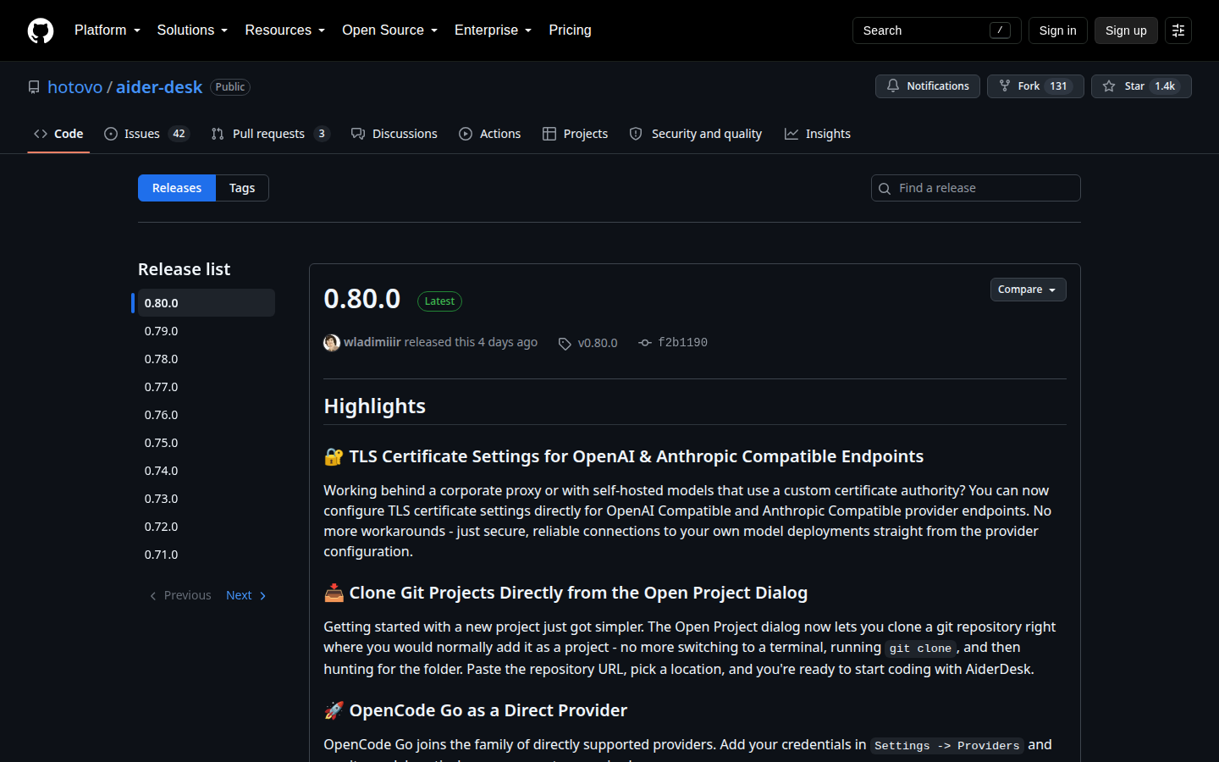This screenshot has width=1219, height=762.
Task: Open the Insights tab
Action: (818, 134)
